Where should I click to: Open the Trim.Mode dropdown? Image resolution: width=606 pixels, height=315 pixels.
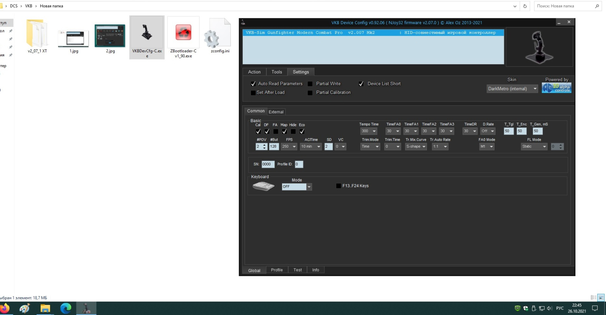(x=370, y=147)
